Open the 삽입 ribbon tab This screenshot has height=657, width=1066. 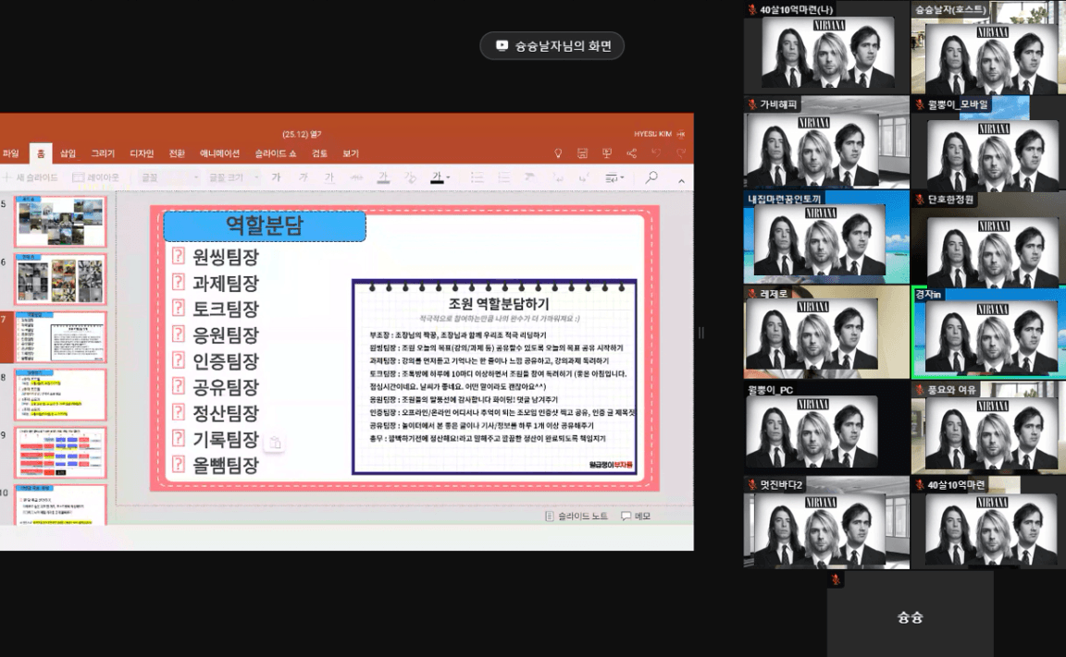(x=68, y=153)
